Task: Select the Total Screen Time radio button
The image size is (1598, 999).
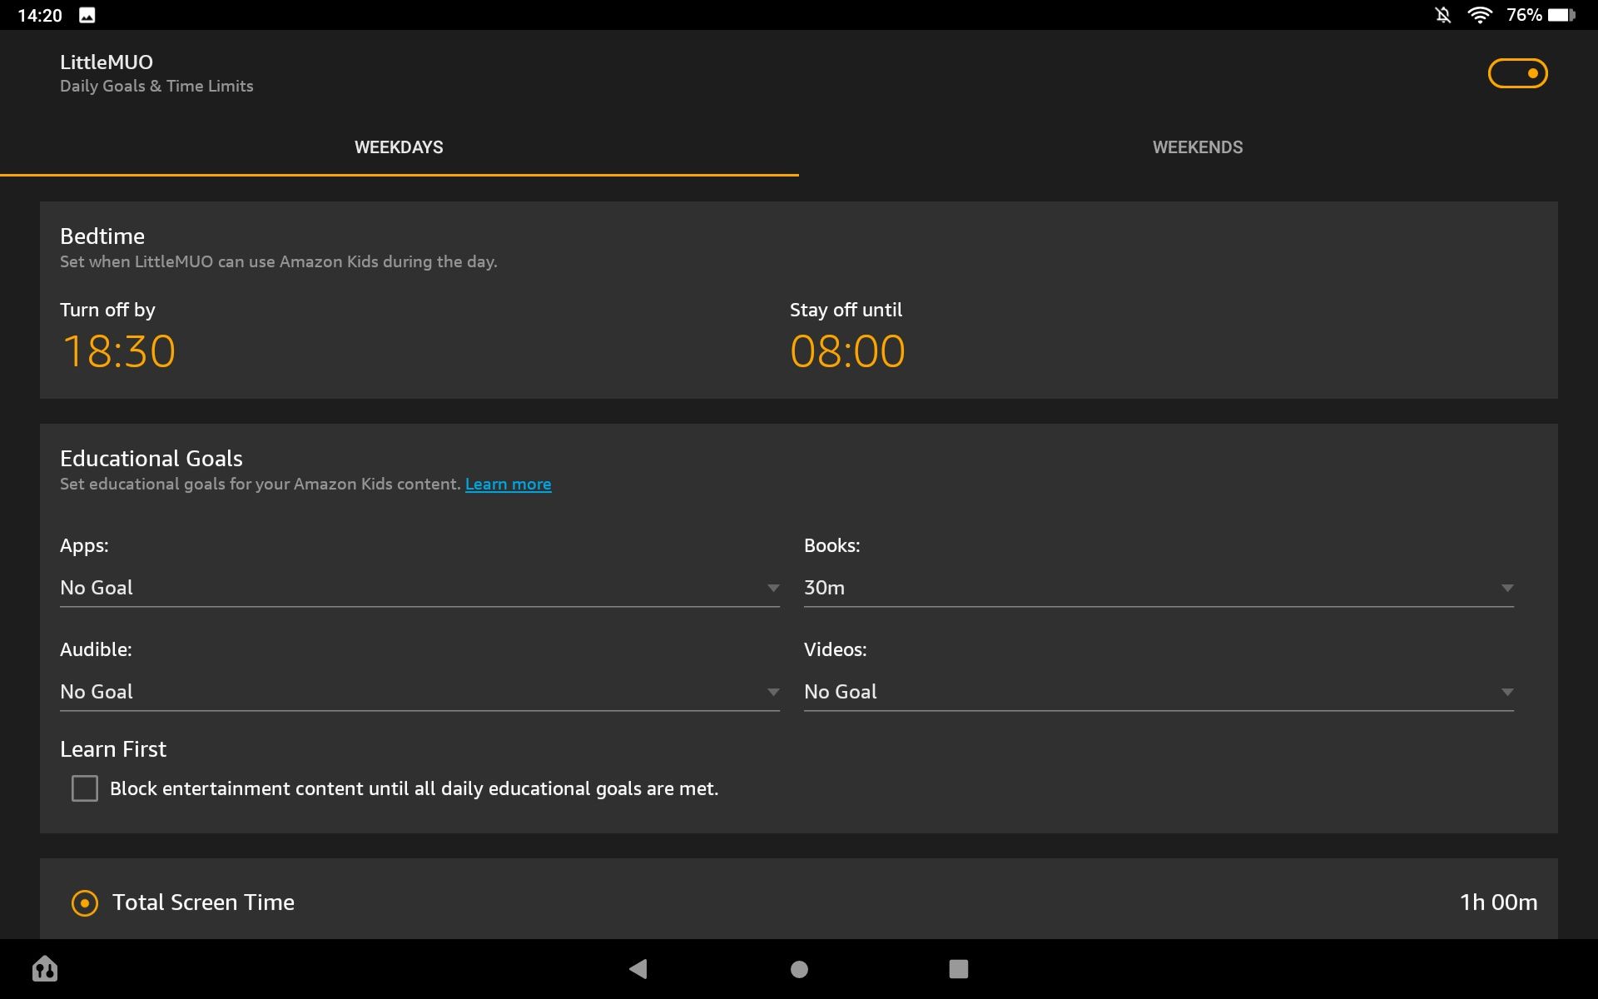Action: [85, 902]
